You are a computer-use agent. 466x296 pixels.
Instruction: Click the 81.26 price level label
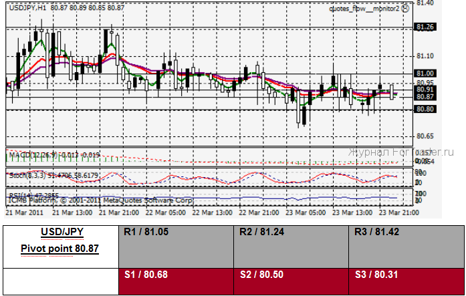(425, 27)
